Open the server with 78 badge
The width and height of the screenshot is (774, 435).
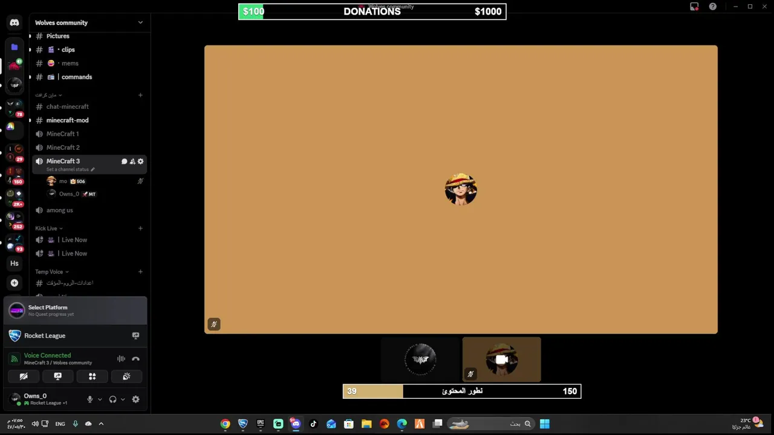tap(15, 107)
